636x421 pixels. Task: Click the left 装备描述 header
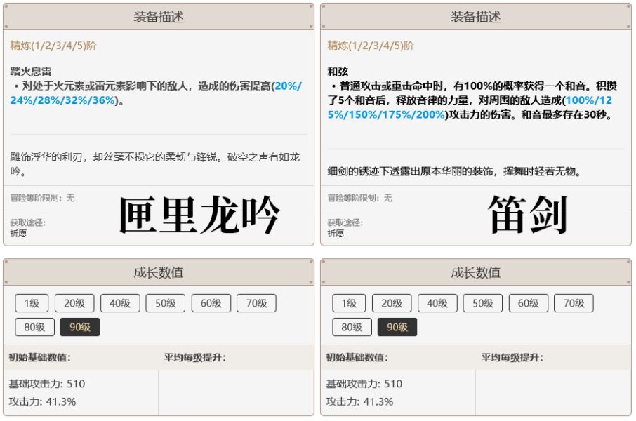[159, 17]
